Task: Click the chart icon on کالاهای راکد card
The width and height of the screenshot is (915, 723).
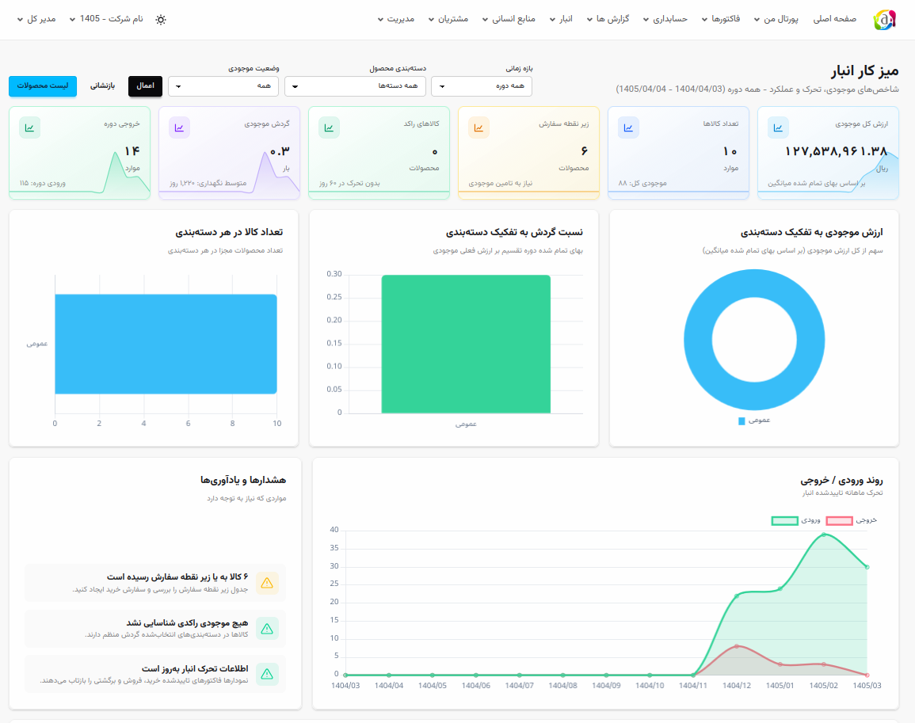Action: [x=329, y=127]
